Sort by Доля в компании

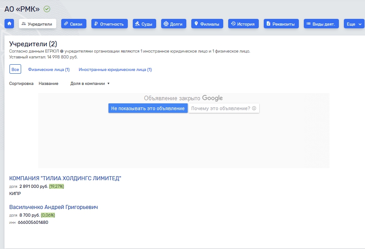pos(90,84)
